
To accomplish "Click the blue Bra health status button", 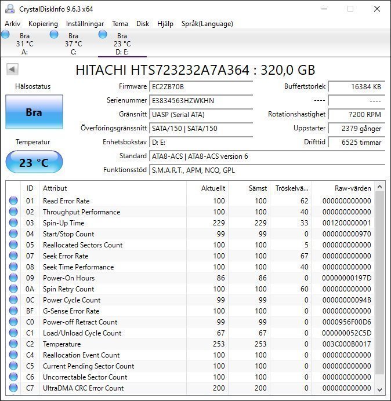I will [34, 112].
